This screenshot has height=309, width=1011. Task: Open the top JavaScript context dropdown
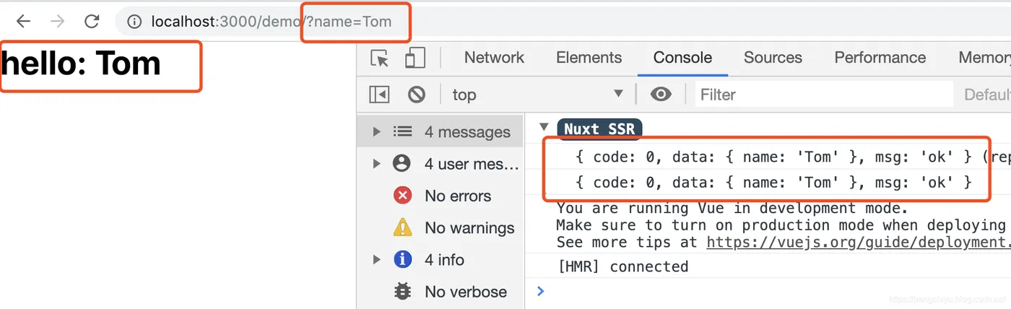(x=537, y=95)
